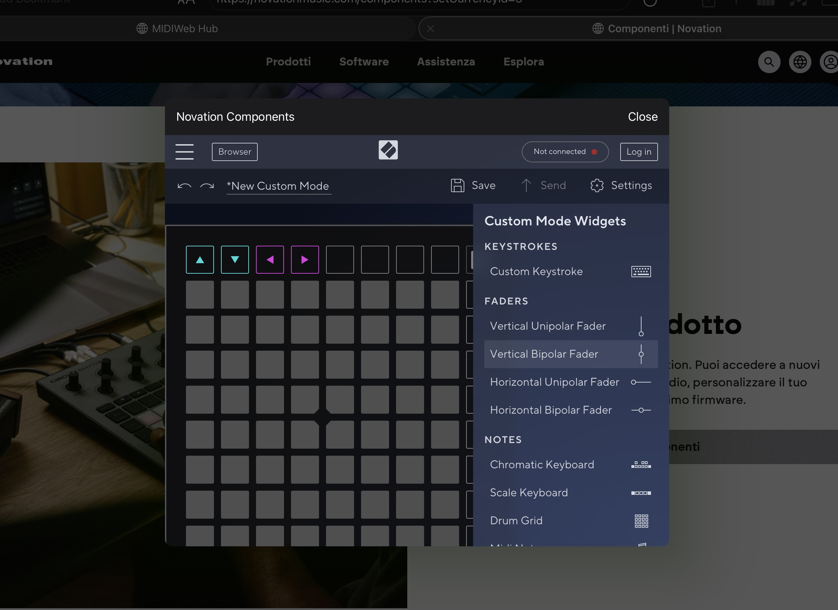838x610 pixels.
Task: Select the magenta right arrow pad
Action: pos(305,260)
